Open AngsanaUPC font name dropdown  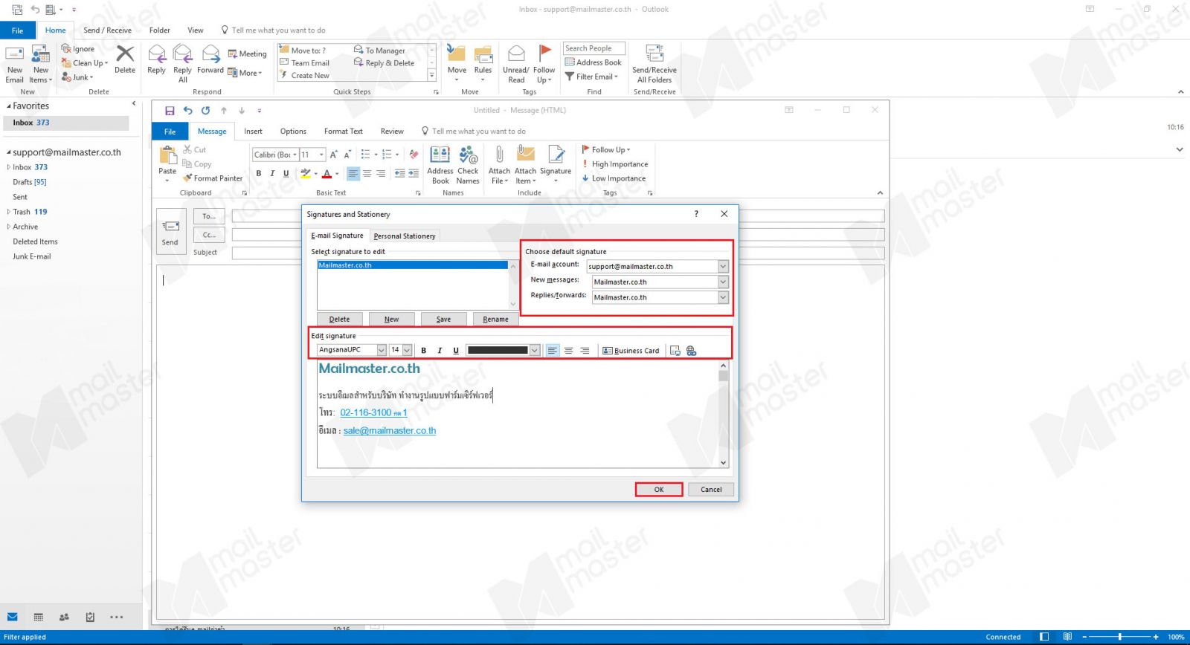(382, 350)
